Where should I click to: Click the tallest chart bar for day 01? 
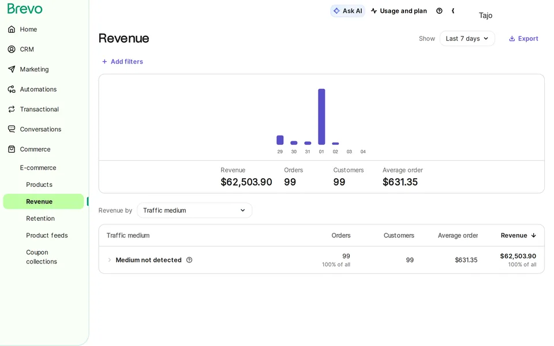[321, 117]
